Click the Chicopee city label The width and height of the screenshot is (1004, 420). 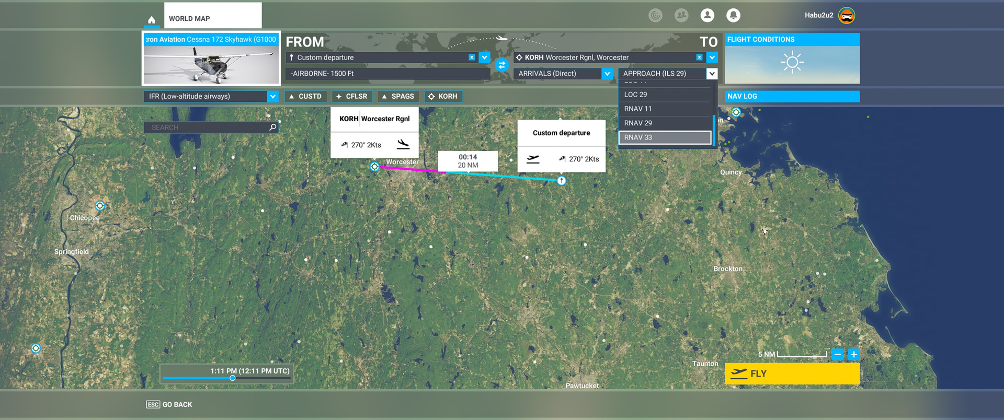(85, 218)
